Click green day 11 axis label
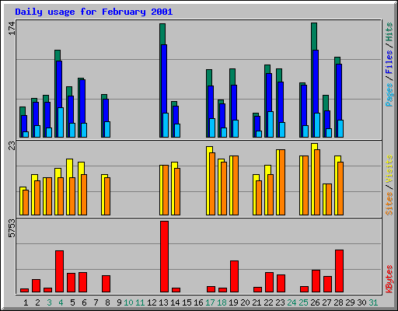This screenshot has height=311, width=398. [x=140, y=302]
